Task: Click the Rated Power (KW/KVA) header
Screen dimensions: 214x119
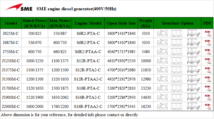Action: (35, 23)
